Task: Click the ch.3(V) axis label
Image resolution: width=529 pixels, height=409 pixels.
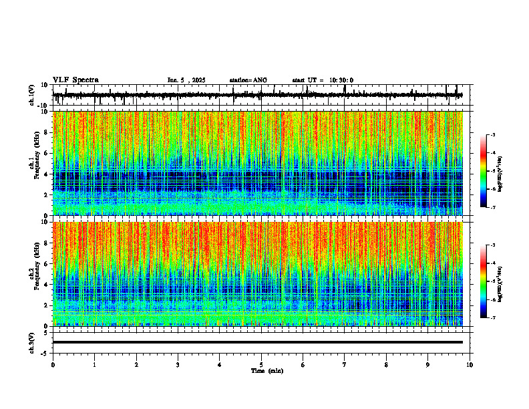Action: (x=32, y=343)
